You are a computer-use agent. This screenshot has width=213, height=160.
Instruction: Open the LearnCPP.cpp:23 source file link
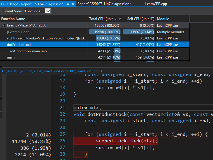52,71
